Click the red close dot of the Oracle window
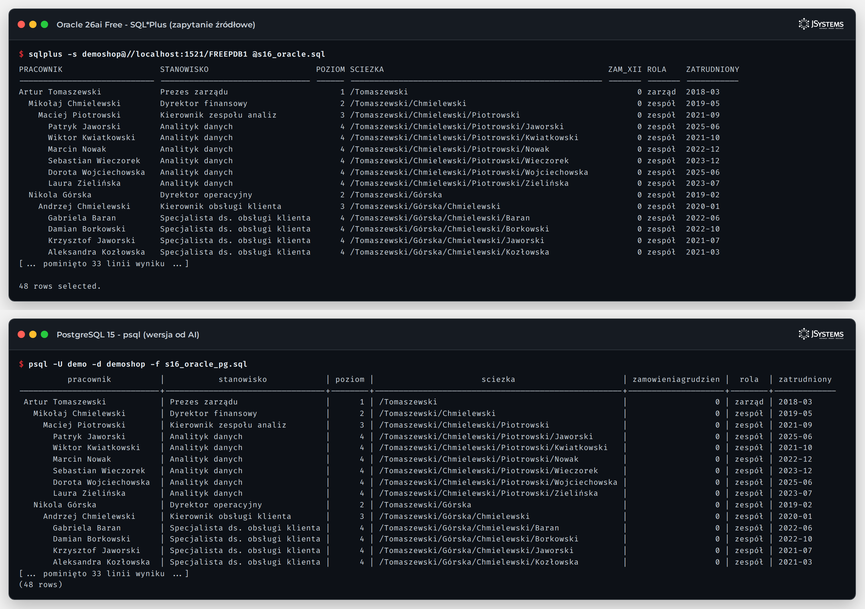Image resolution: width=865 pixels, height=609 pixels. tap(22, 24)
